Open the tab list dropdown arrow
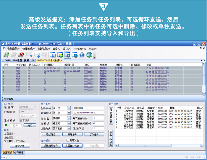 pyautogui.click(x=202, y=60)
